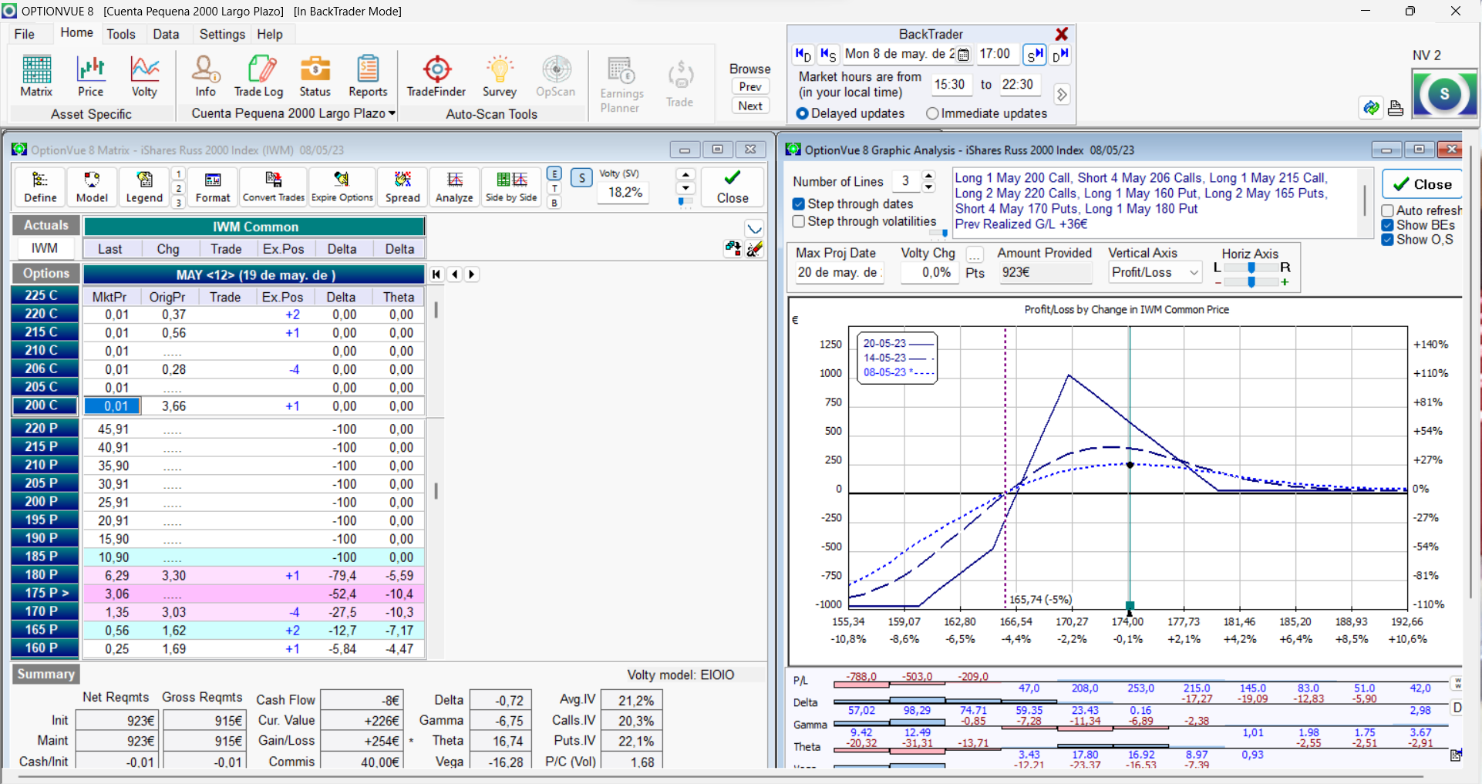The width and height of the screenshot is (1482, 784).
Task: Open the File menu
Action: coord(25,34)
